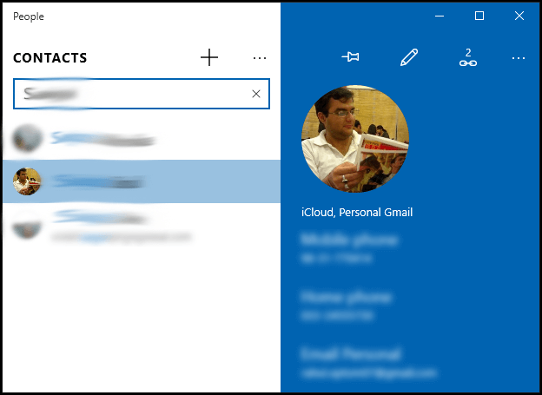Clear the contacts search box
The image size is (542, 395).
(255, 94)
